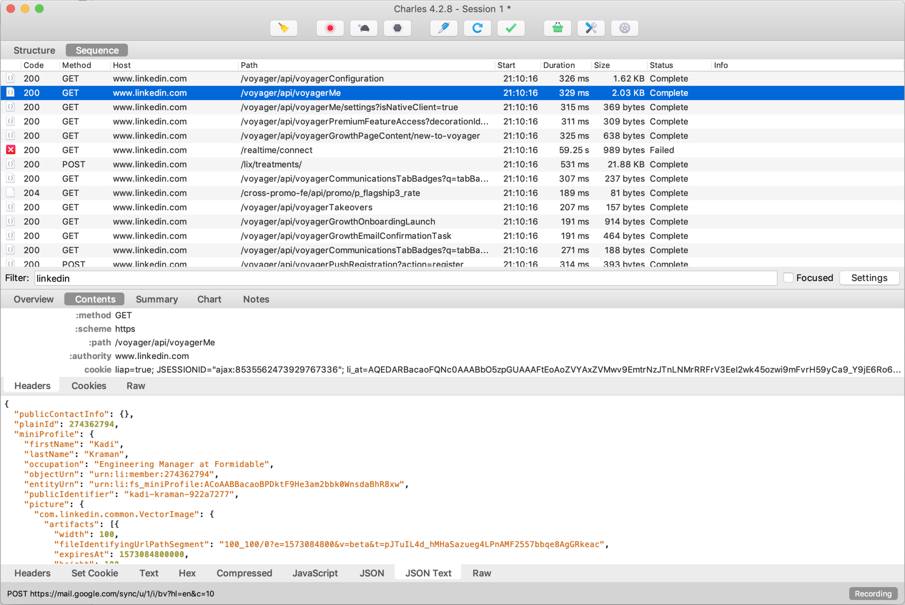The width and height of the screenshot is (905, 605).
Task: Switch request view to Cookies tab
Action: pos(89,386)
